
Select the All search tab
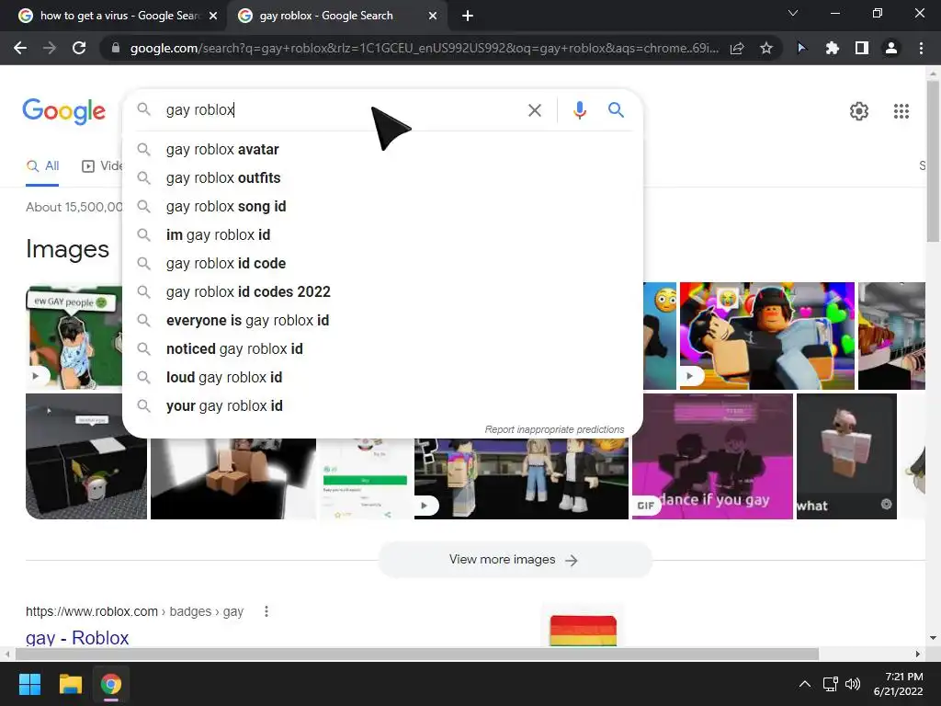click(x=42, y=166)
